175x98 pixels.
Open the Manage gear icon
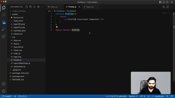(4, 91)
